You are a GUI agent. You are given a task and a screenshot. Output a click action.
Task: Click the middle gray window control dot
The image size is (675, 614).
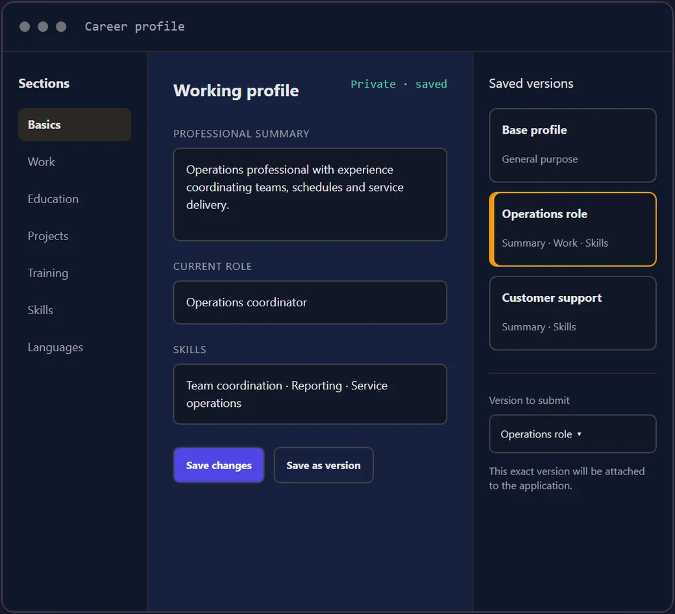tap(43, 27)
